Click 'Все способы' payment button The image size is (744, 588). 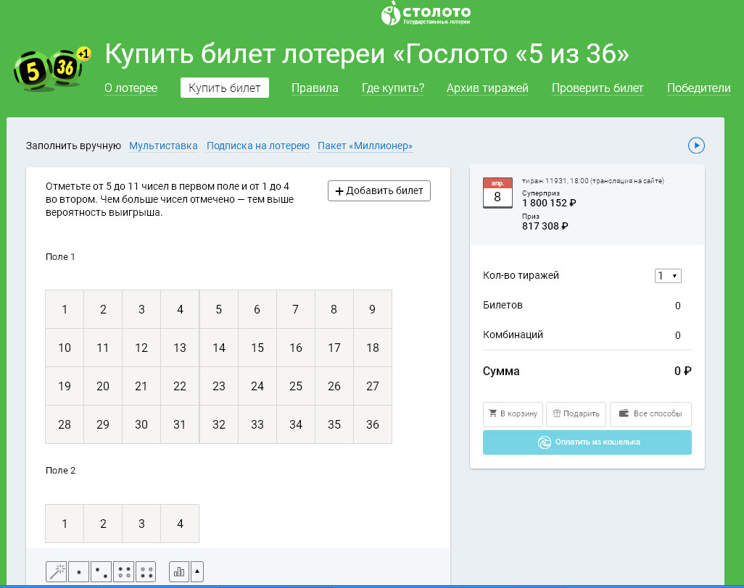pyautogui.click(x=650, y=414)
